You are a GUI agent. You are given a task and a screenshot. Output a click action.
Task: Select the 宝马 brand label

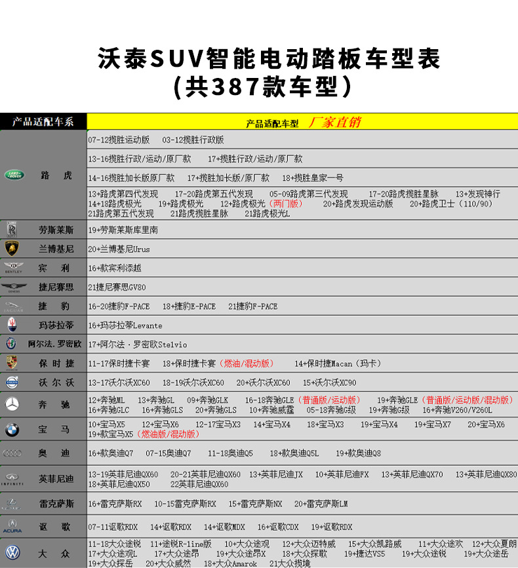[54, 430]
